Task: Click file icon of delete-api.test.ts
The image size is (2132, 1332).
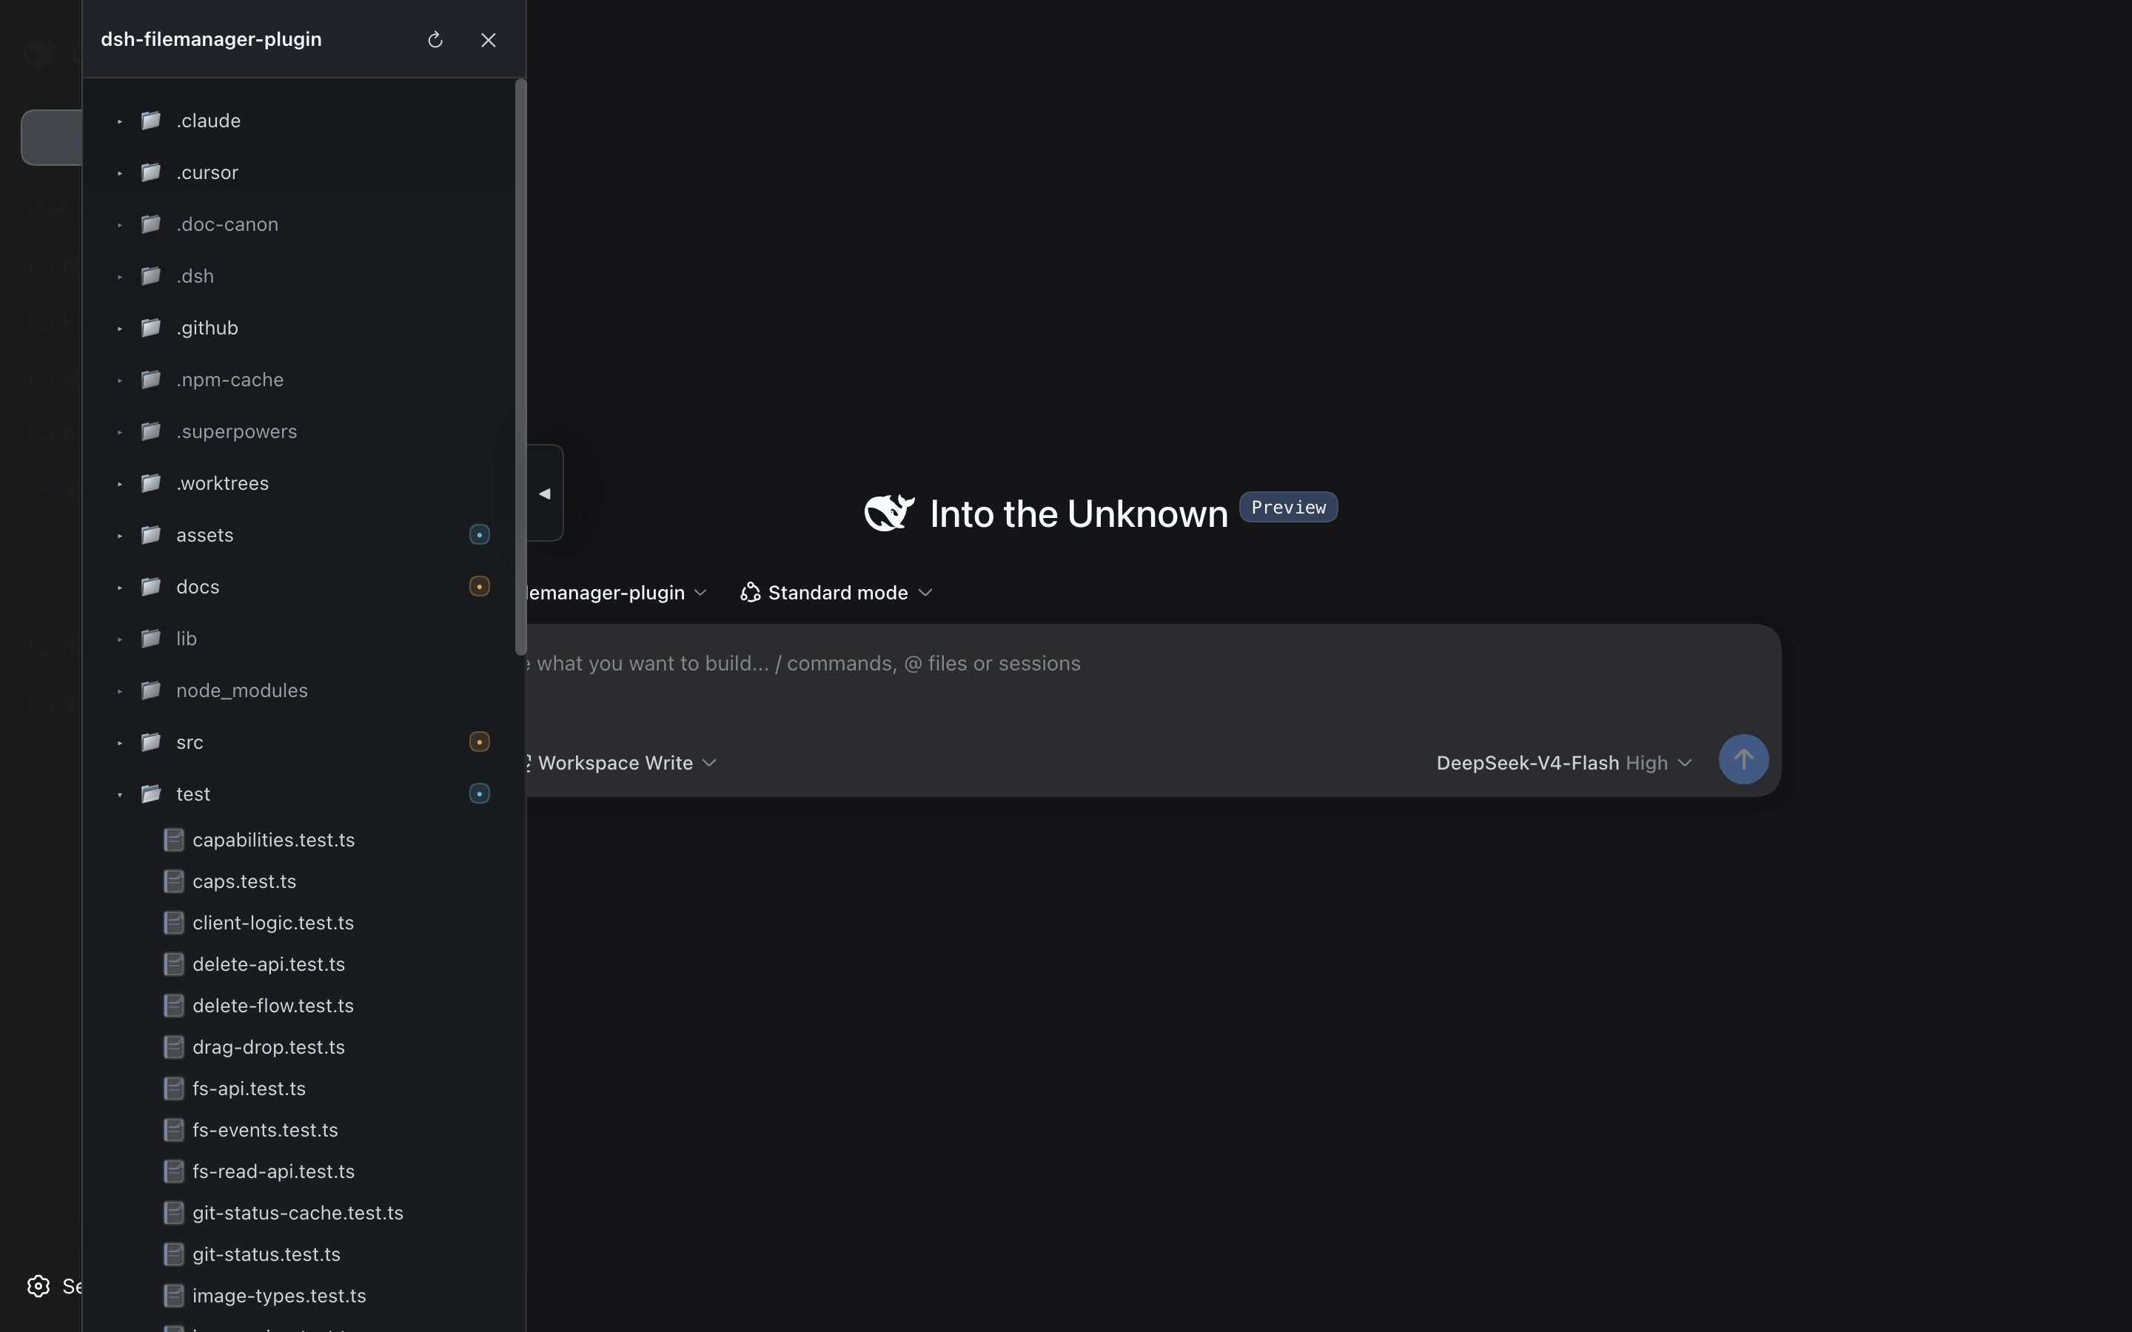Action: coord(173,963)
